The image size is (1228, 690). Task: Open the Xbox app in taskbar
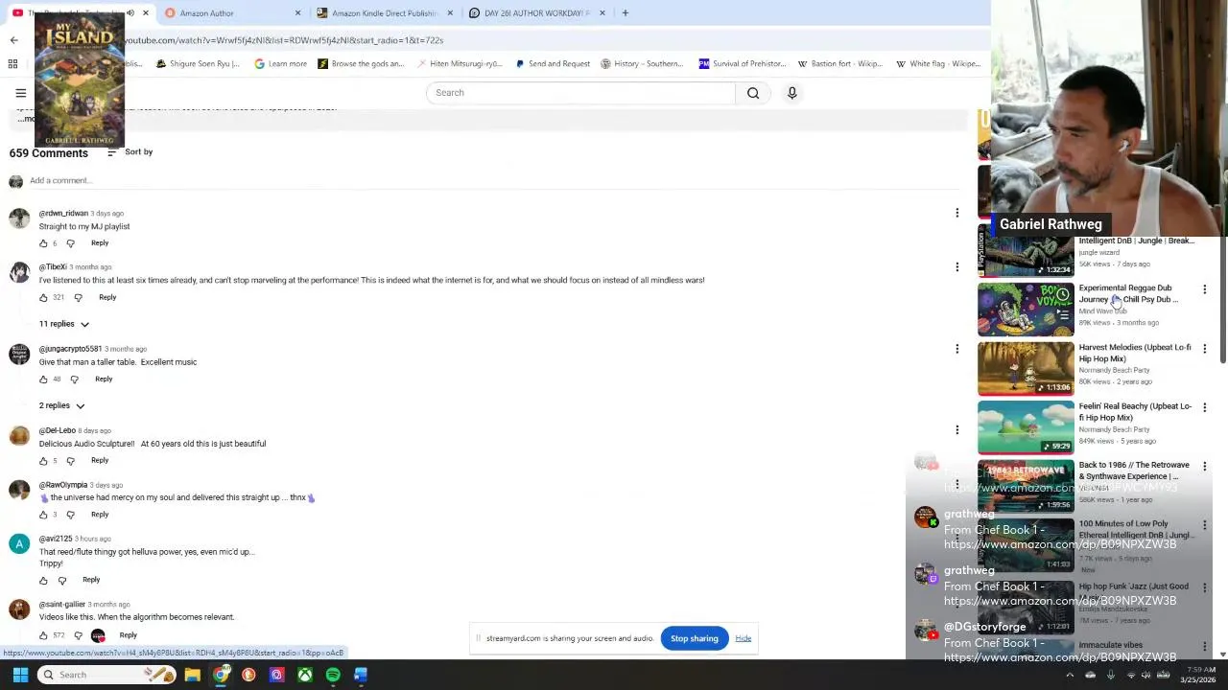point(305,675)
